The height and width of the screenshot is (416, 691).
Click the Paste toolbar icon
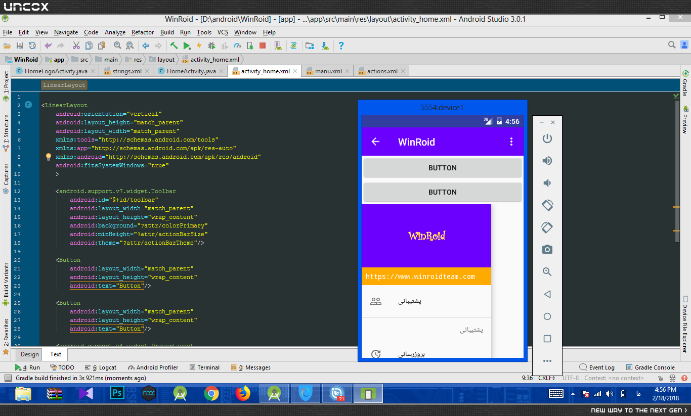102,45
